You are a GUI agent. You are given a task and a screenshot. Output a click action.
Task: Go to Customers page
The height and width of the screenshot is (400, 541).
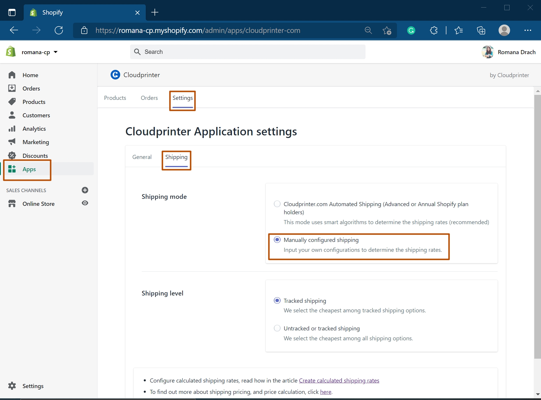click(36, 115)
